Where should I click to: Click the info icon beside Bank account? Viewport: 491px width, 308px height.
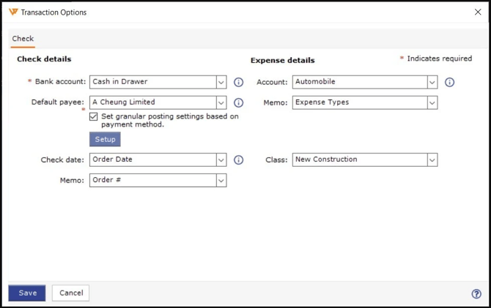tap(238, 82)
